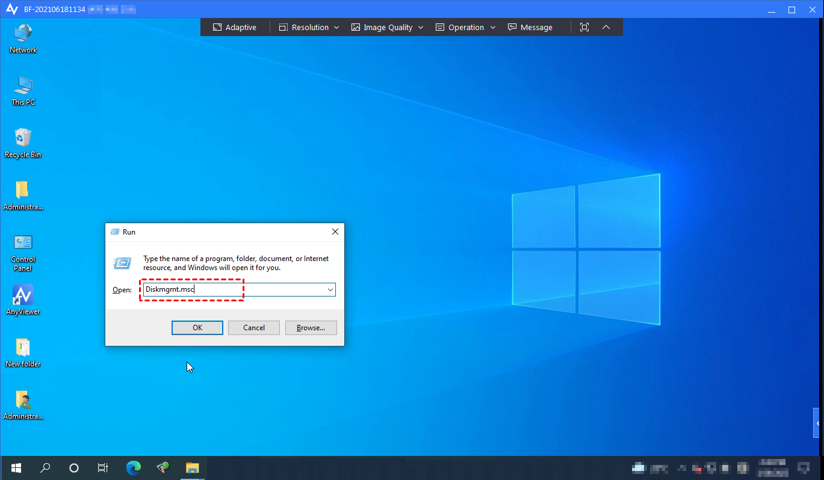
Task: Open the Message panel
Action: coord(530,27)
